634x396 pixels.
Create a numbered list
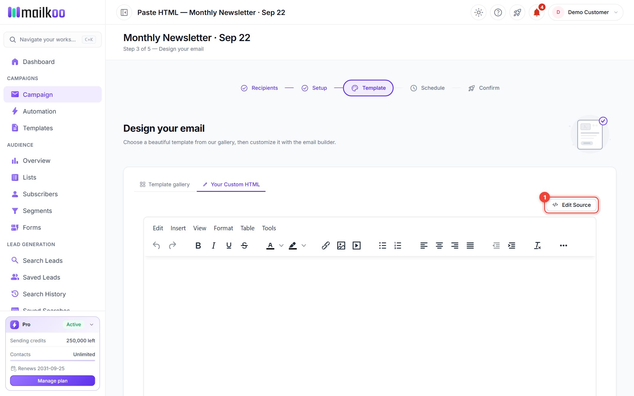(x=398, y=246)
